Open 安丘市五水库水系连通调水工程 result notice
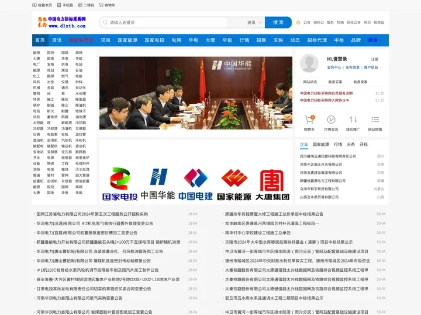 click(x=274, y=298)
